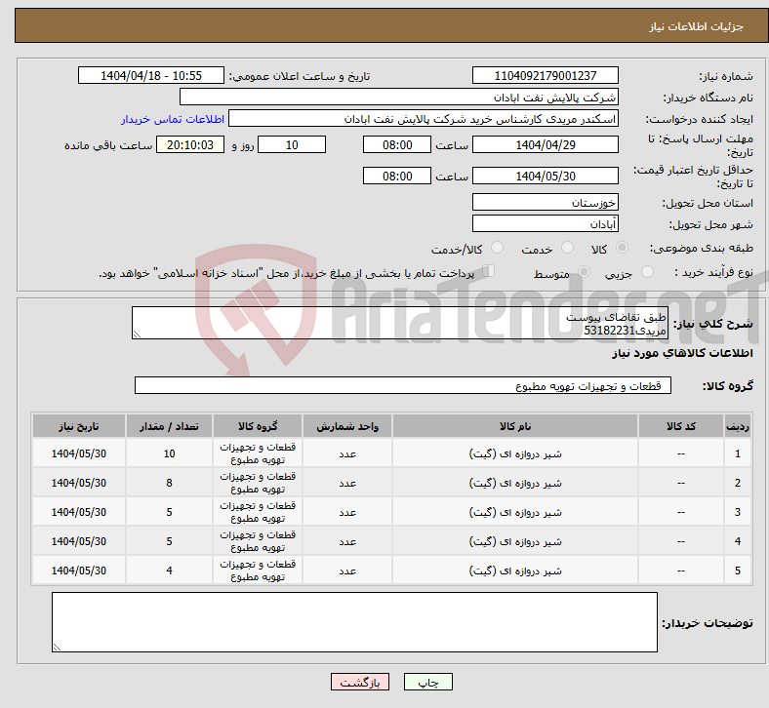The image size is (769, 708).
Task: Click item name in row 1
Action: coord(515,453)
